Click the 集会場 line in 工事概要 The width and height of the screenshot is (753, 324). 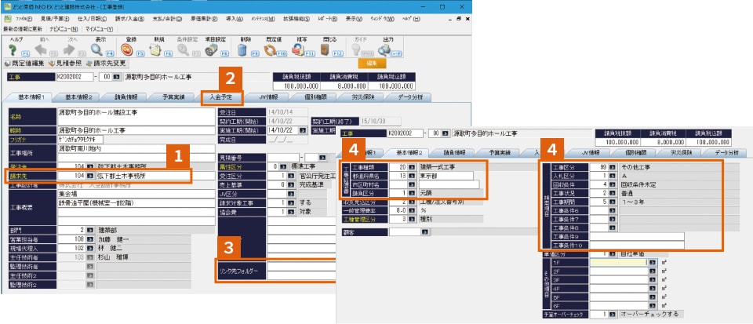point(136,194)
